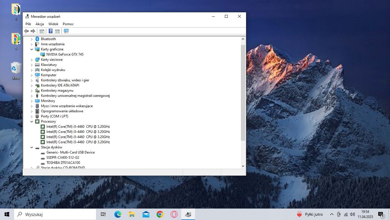The width and height of the screenshot is (390, 220).
Task: Scan for hardware changes monitor icon
Action: tap(66, 31)
